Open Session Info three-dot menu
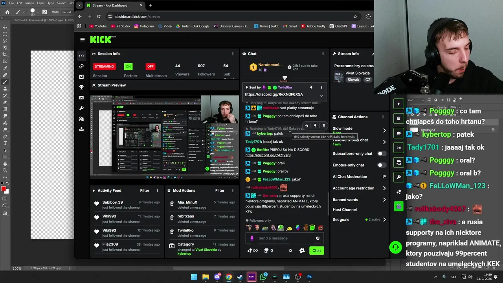Viewport: 503px width, 283px height. 233,54
